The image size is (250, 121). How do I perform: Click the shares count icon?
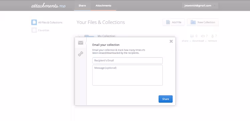coord(192,36)
